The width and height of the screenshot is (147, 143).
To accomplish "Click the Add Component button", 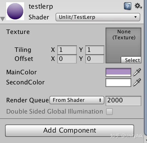I will coord(70,130).
